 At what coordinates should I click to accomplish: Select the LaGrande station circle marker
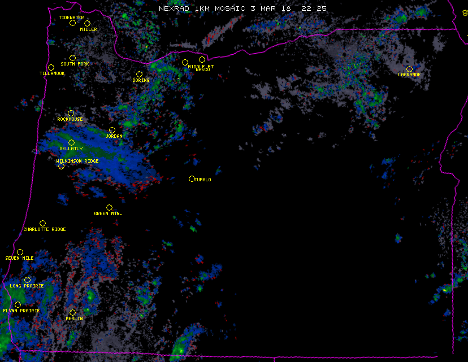pos(409,69)
